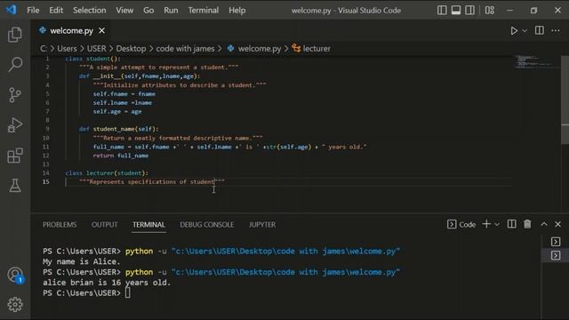Open the Terminal menu
The width and height of the screenshot is (569, 320).
click(204, 10)
